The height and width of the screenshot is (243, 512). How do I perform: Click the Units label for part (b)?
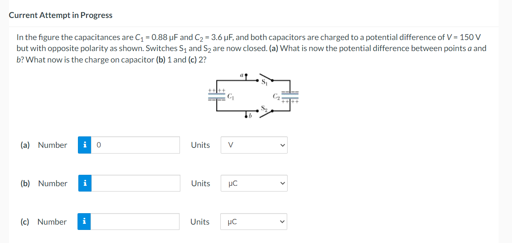click(x=201, y=183)
